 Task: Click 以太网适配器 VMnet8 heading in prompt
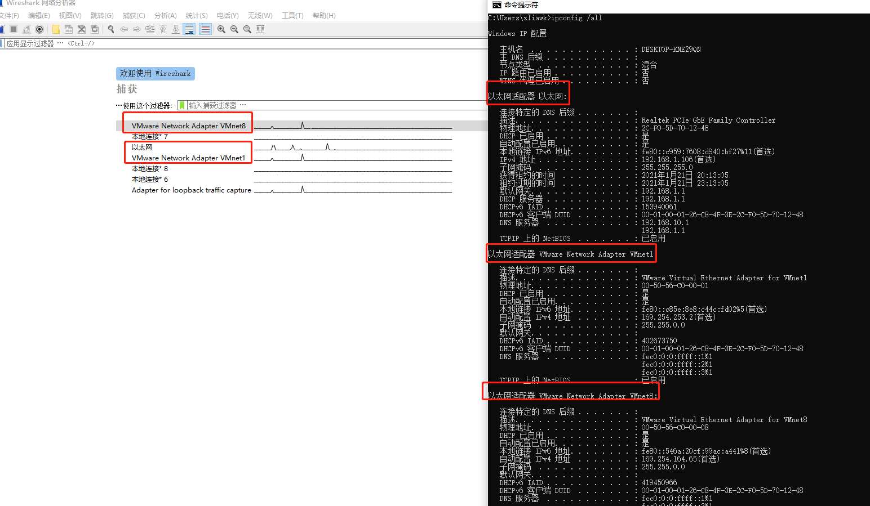click(x=572, y=396)
